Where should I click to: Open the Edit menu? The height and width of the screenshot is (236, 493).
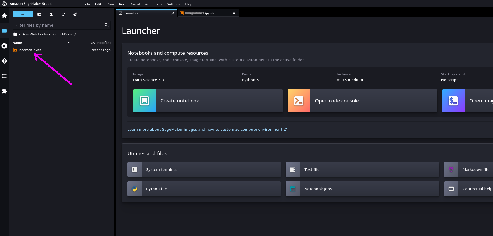[98, 4]
